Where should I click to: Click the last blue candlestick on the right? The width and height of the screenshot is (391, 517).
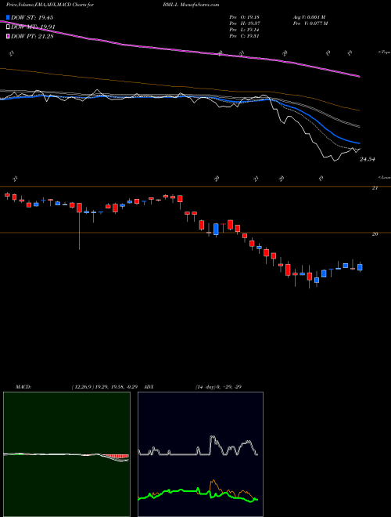360,267
